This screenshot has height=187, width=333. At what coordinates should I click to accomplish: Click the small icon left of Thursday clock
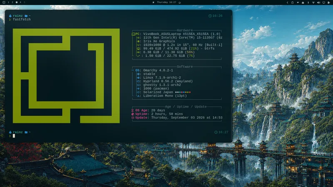(153, 2)
